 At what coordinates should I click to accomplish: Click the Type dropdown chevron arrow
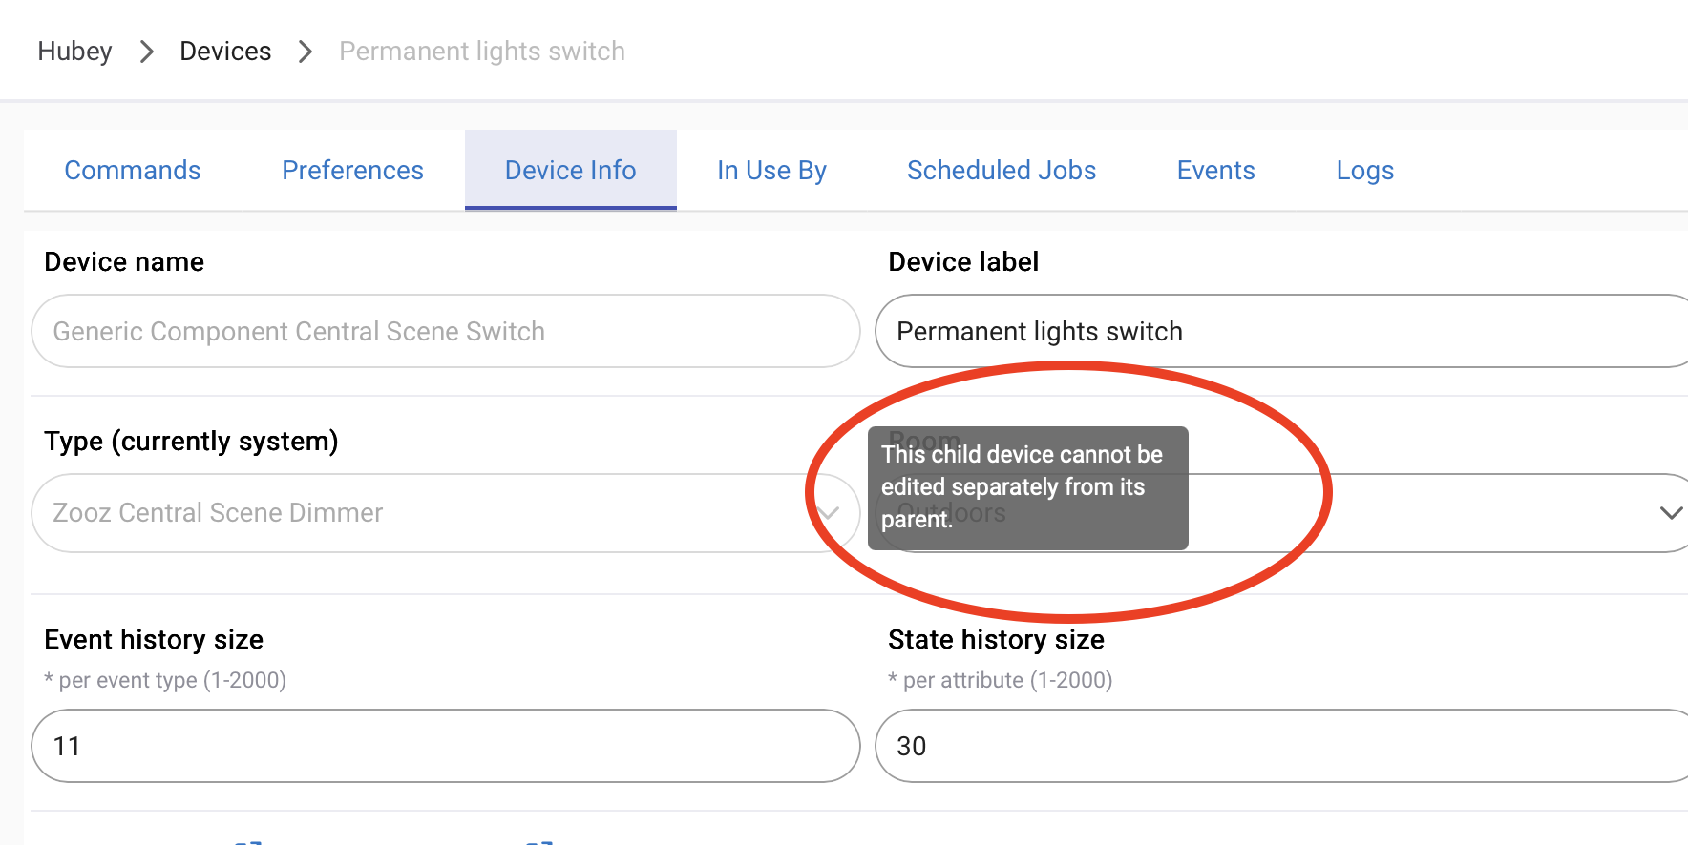coord(829,513)
